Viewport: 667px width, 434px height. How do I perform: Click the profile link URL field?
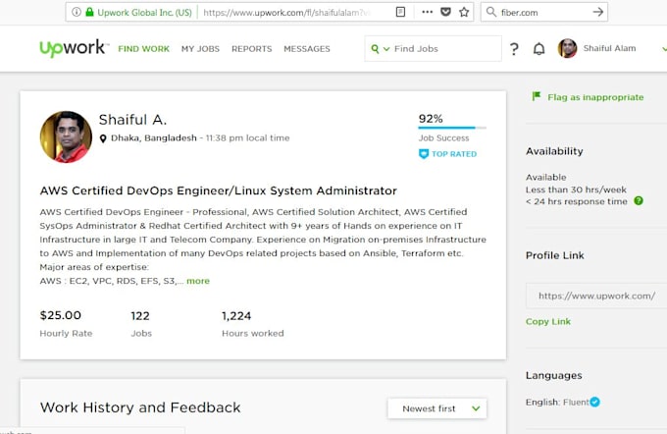pyautogui.click(x=596, y=296)
